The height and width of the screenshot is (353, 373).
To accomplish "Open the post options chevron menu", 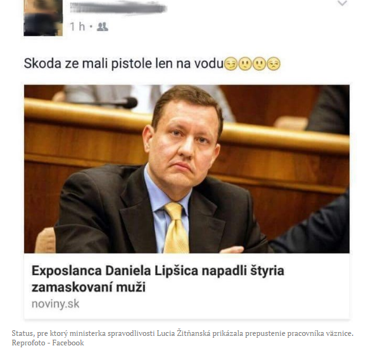I will point(343,3).
